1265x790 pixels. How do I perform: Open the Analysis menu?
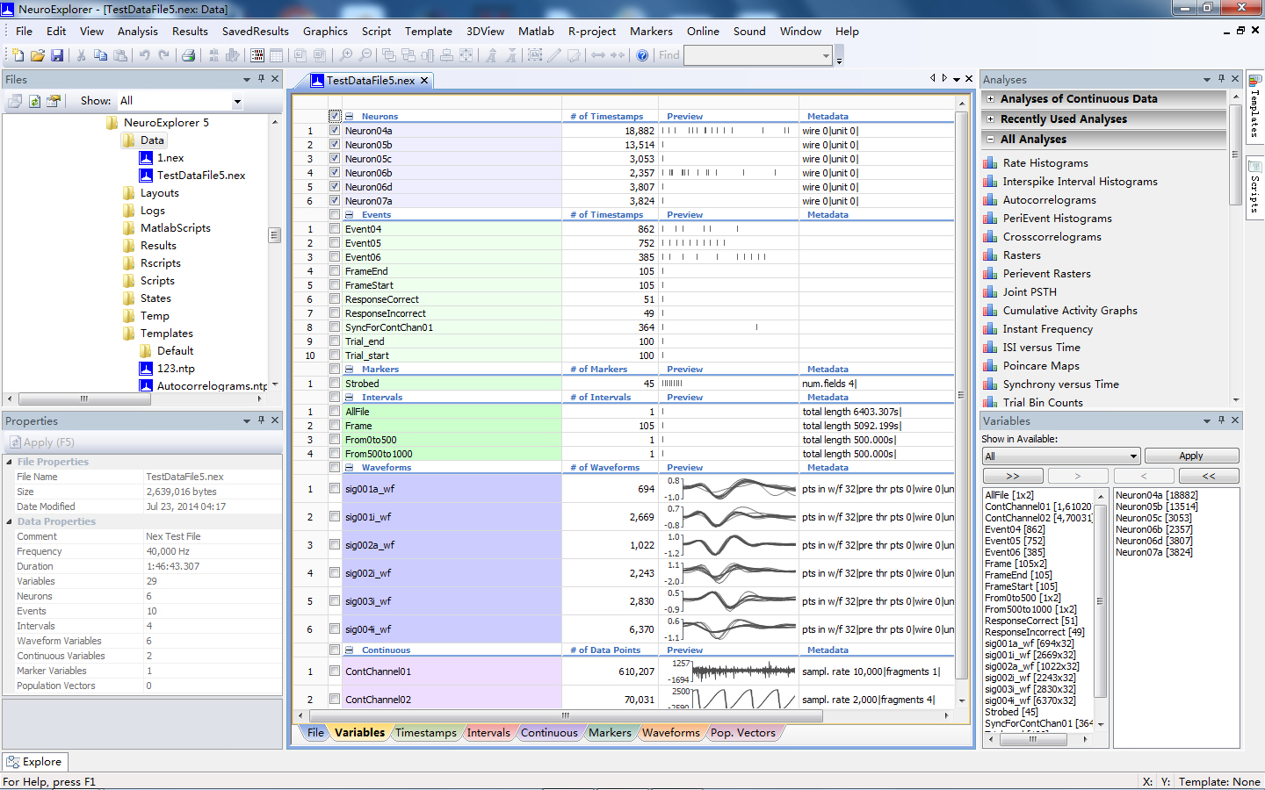(138, 31)
